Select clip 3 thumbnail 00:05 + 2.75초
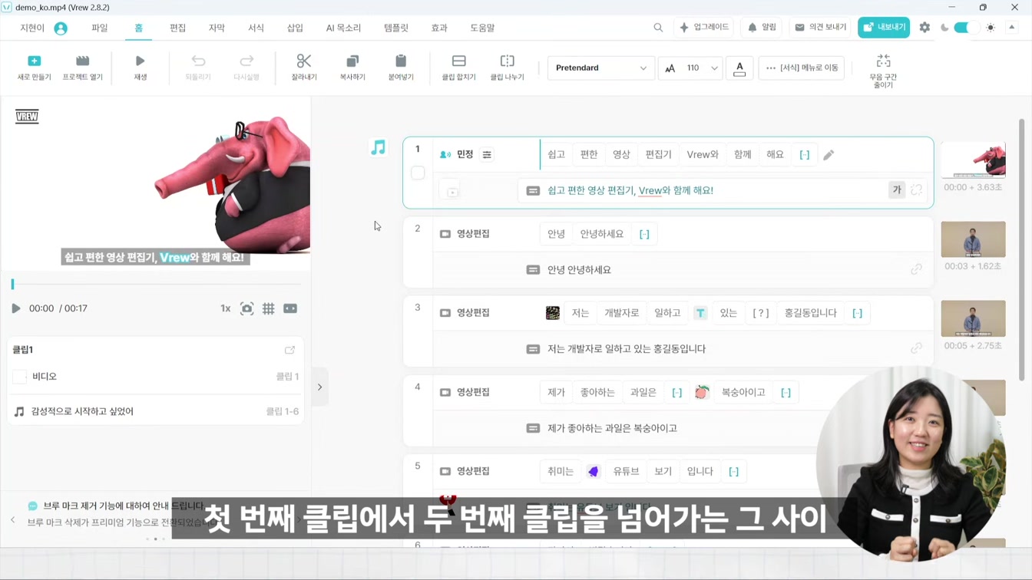 973,319
